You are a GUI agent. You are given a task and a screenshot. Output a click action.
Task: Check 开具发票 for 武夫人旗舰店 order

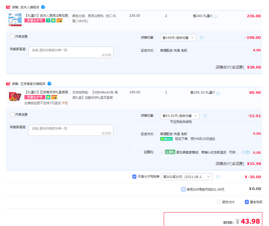point(12,36)
